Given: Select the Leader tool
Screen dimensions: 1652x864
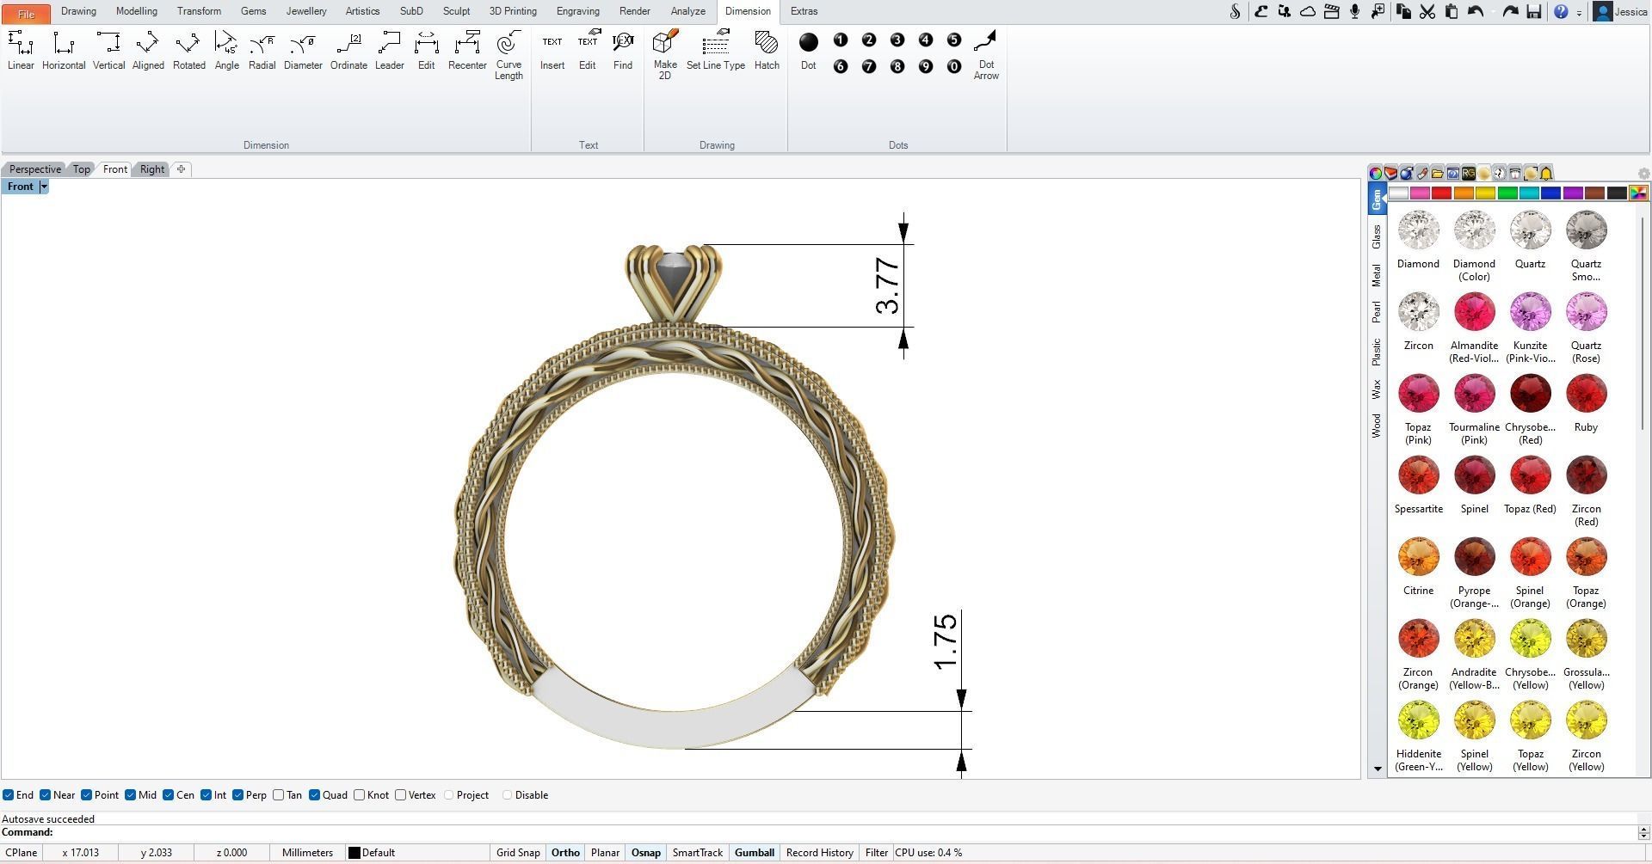Looking at the screenshot, I should 389,50.
